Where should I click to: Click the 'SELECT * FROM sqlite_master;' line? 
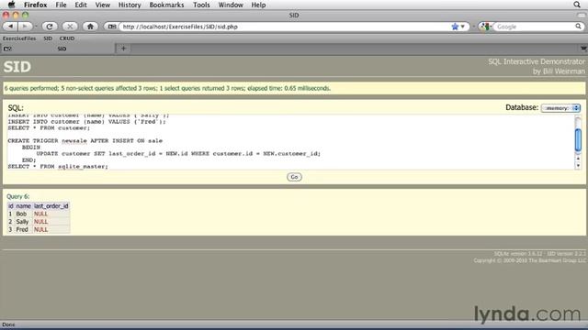click(x=58, y=166)
